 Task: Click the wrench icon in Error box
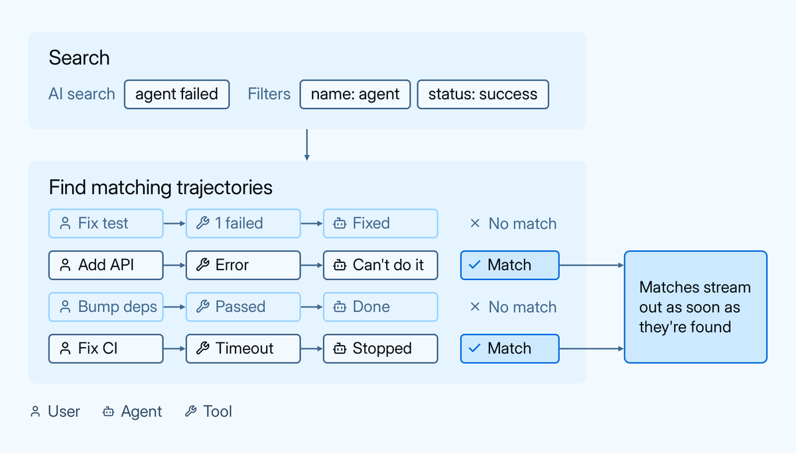(202, 266)
